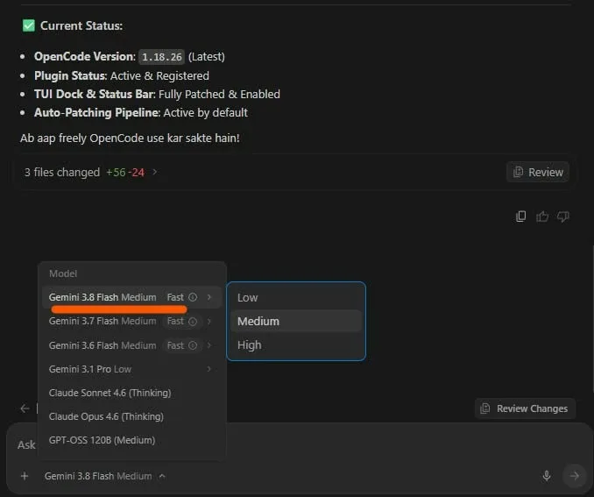Choose Low reasoning level
The width and height of the screenshot is (594, 497).
[296, 298]
